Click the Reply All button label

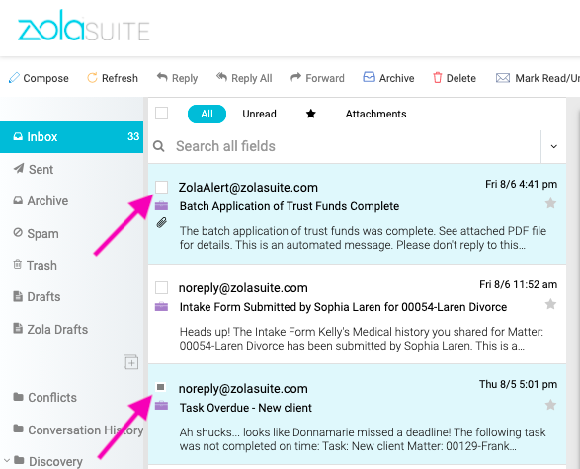coord(252,78)
